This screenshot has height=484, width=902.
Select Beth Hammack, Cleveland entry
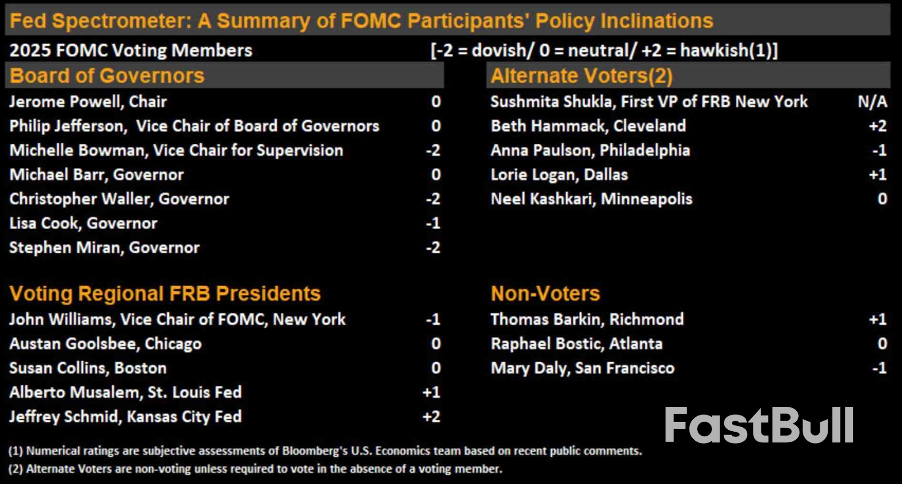588,126
